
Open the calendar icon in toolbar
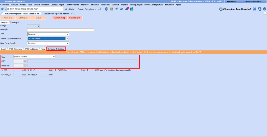[x=132, y=9]
